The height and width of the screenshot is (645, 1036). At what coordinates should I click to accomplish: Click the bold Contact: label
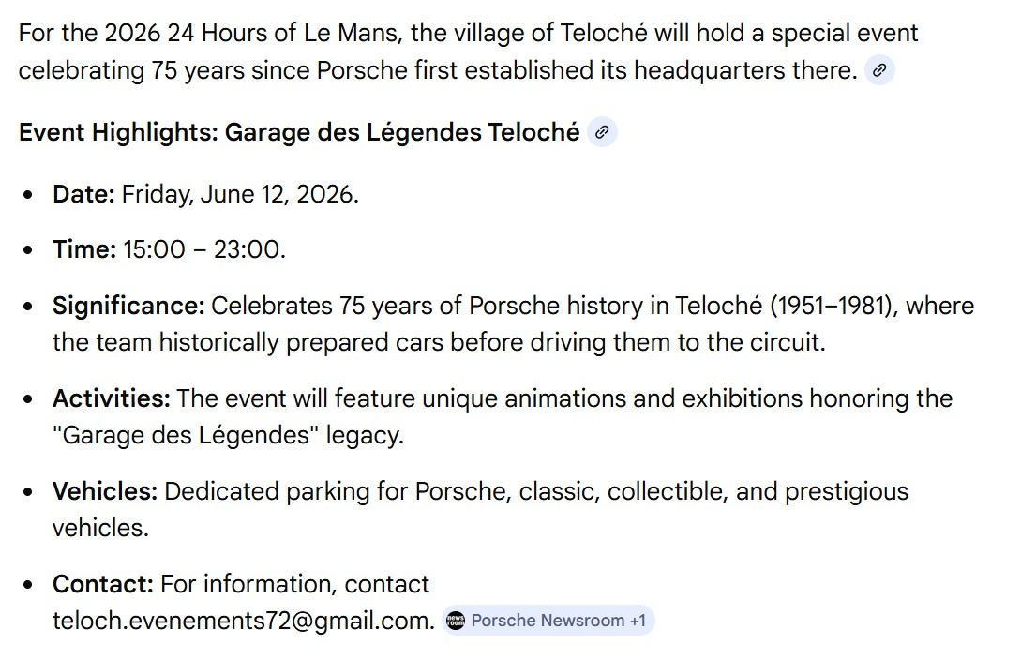(x=103, y=584)
